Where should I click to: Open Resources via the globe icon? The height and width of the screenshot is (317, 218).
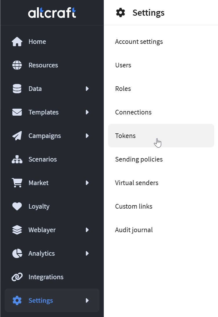[17, 65]
